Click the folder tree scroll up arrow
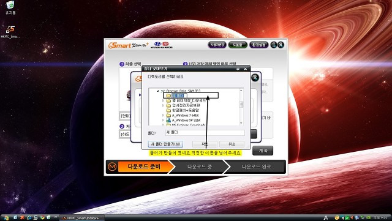 (x=241, y=91)
